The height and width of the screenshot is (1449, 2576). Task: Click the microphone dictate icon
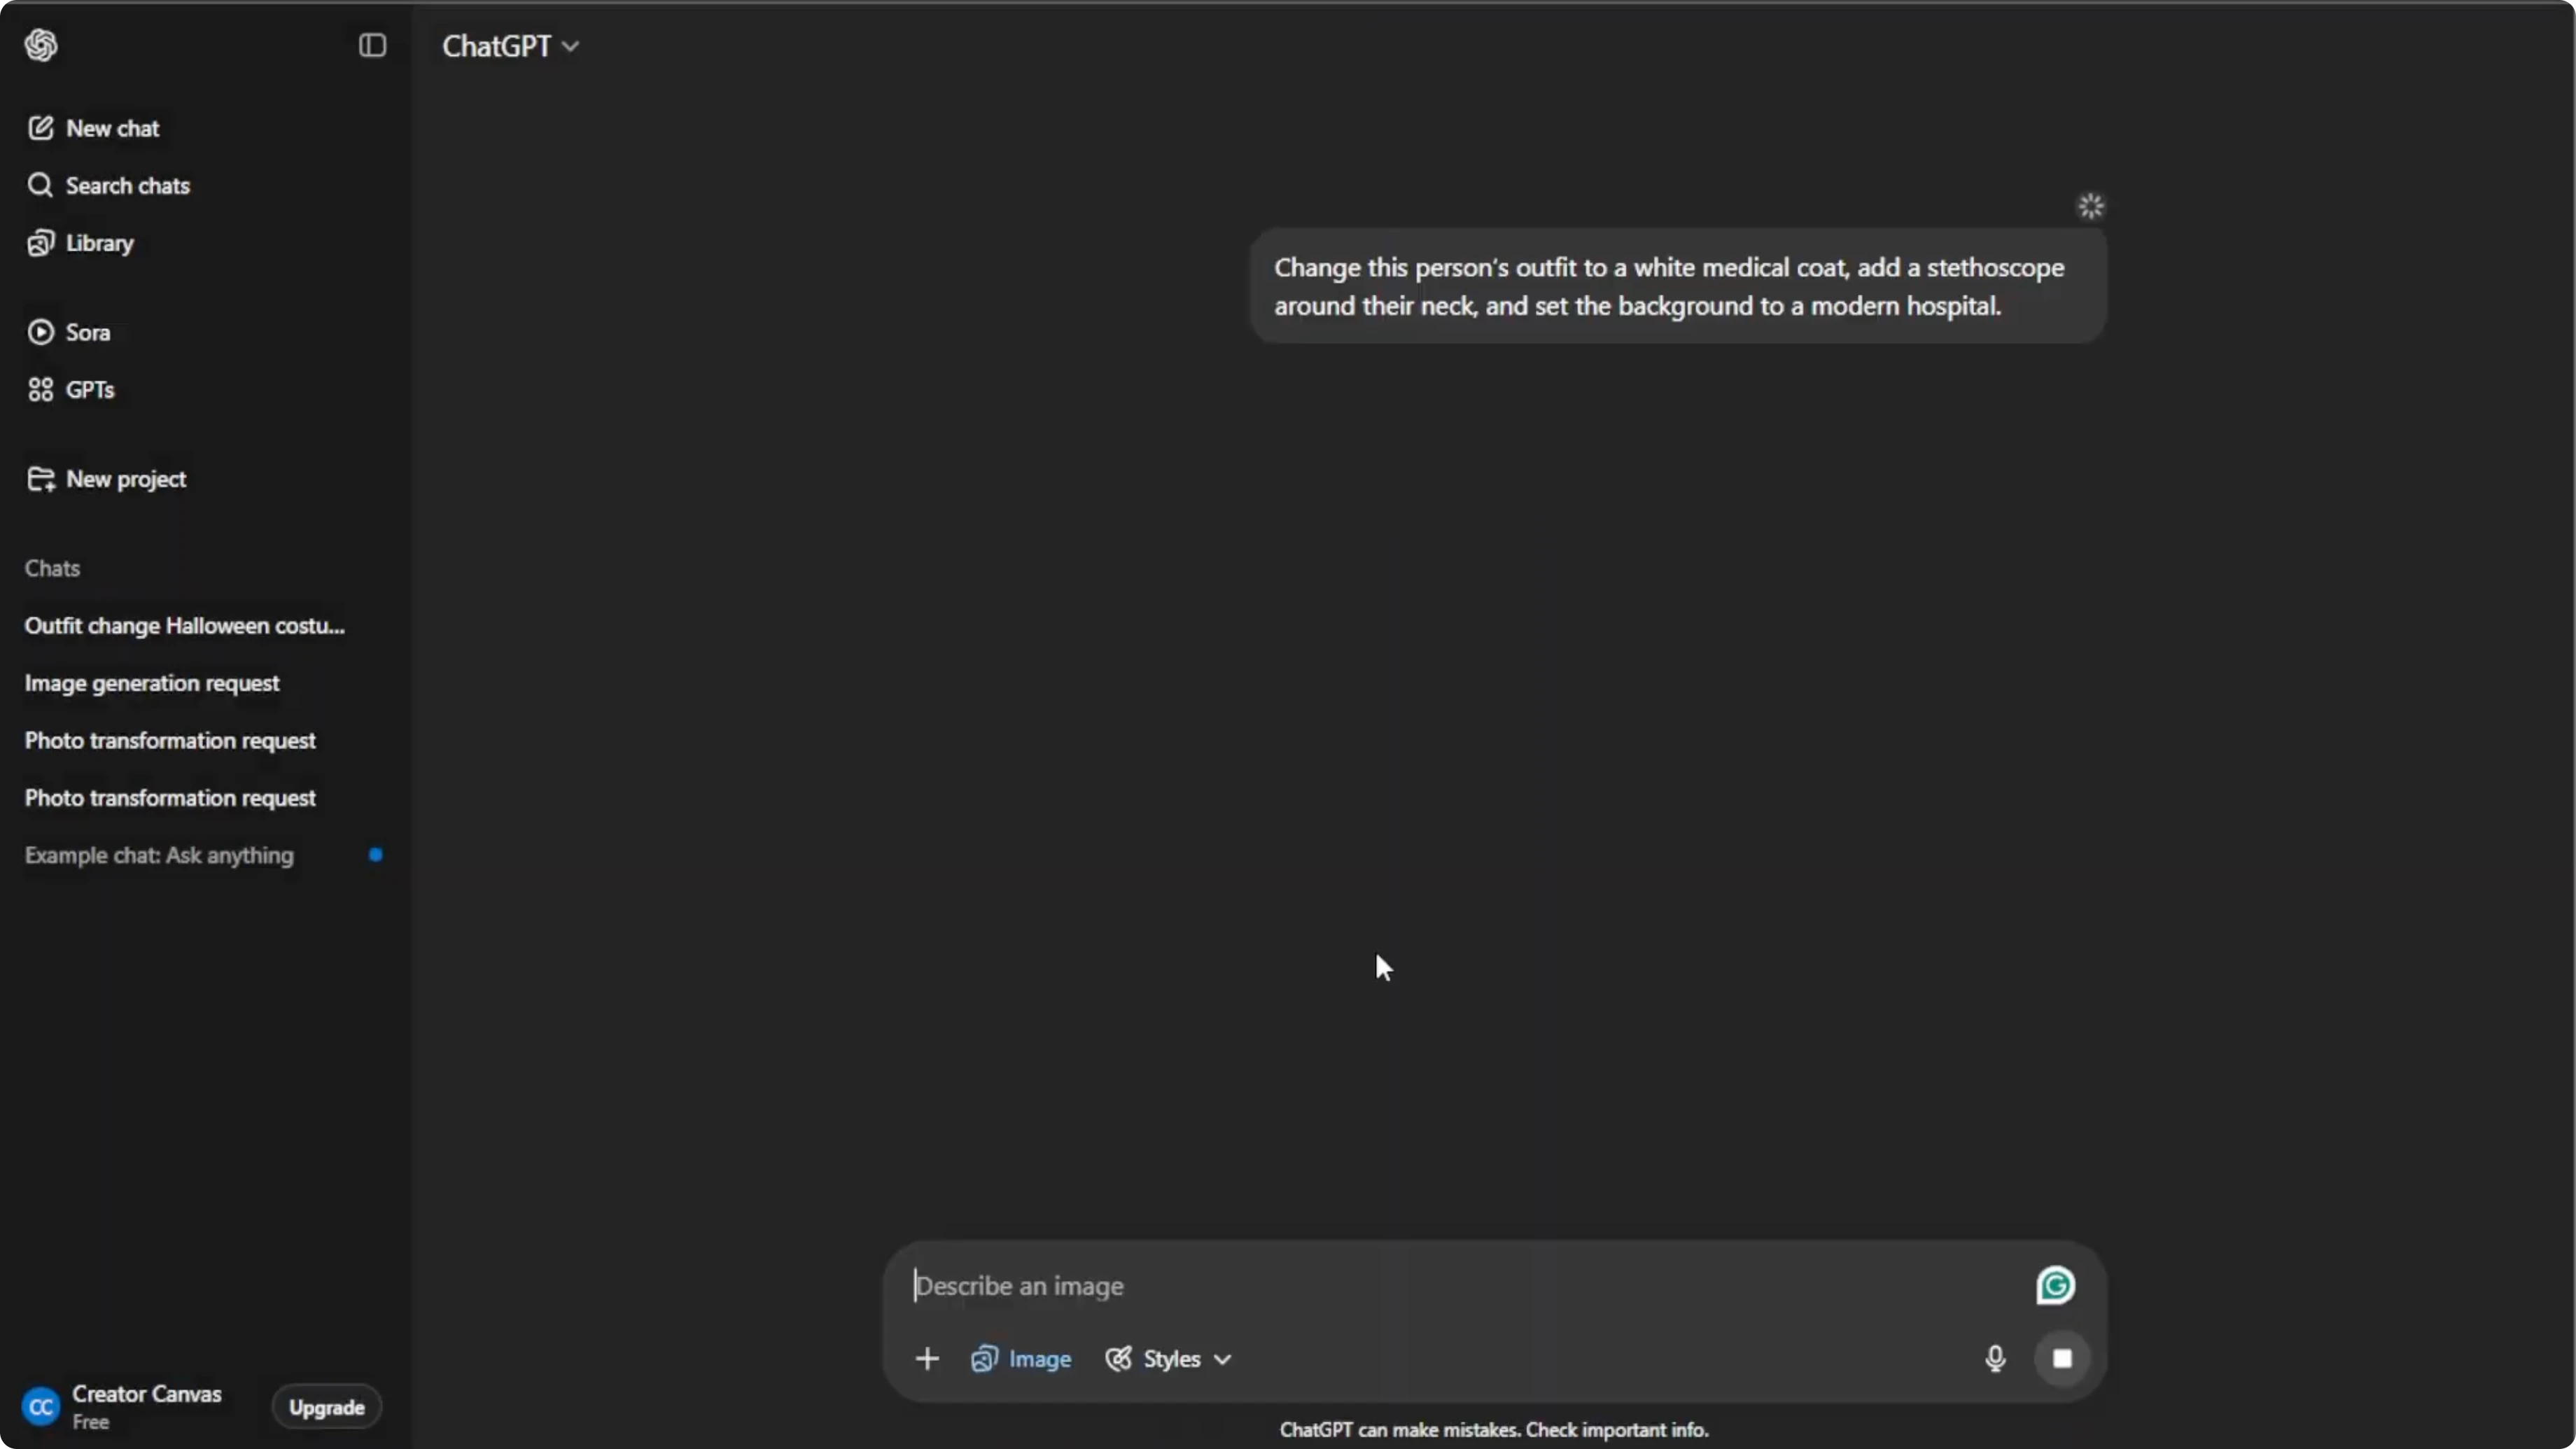click(x=1995, y=1359)
